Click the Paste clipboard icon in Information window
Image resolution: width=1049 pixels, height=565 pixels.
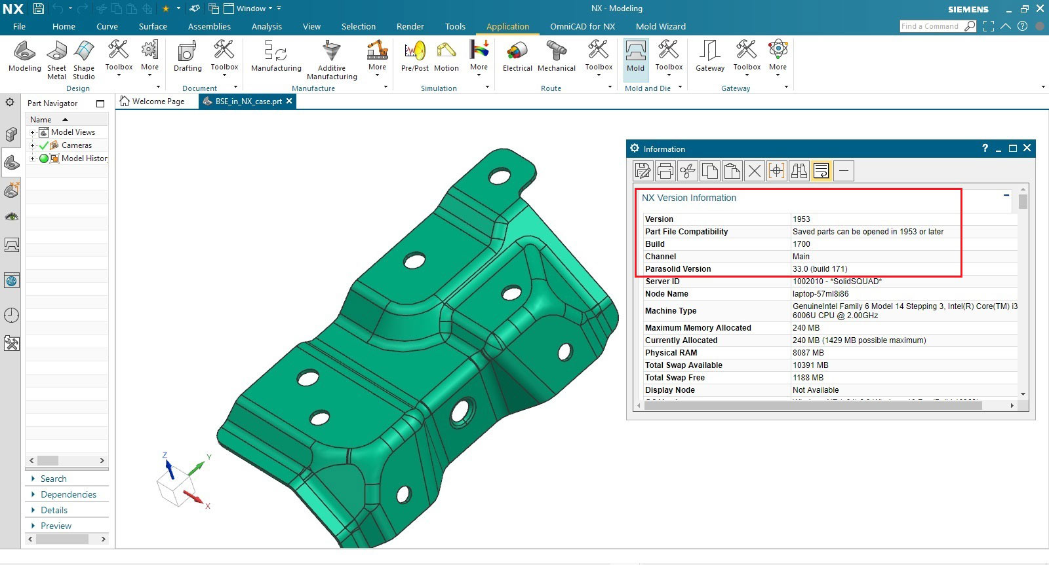[x=732, y=171]
